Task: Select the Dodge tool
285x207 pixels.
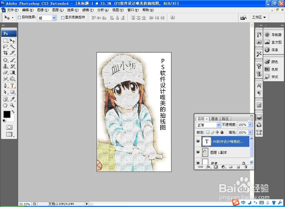Action: point(12,79)
